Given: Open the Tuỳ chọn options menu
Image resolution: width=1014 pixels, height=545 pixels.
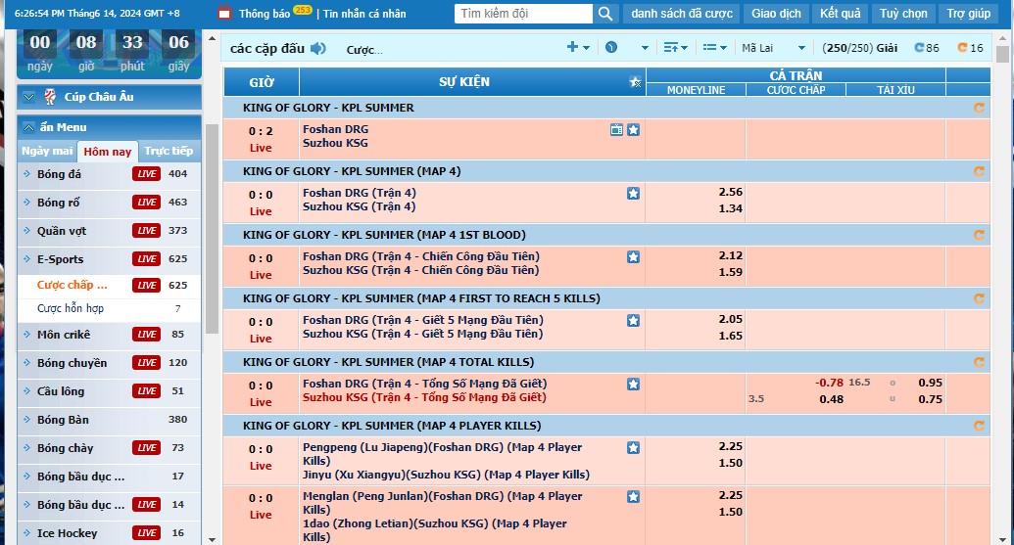Looking at the screenshot, I should coord(903,14).
